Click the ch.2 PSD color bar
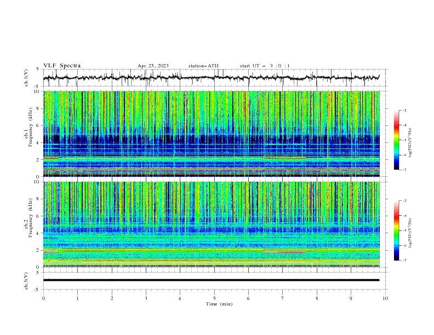This screenshot has height=335, width=434. [396, 230]
